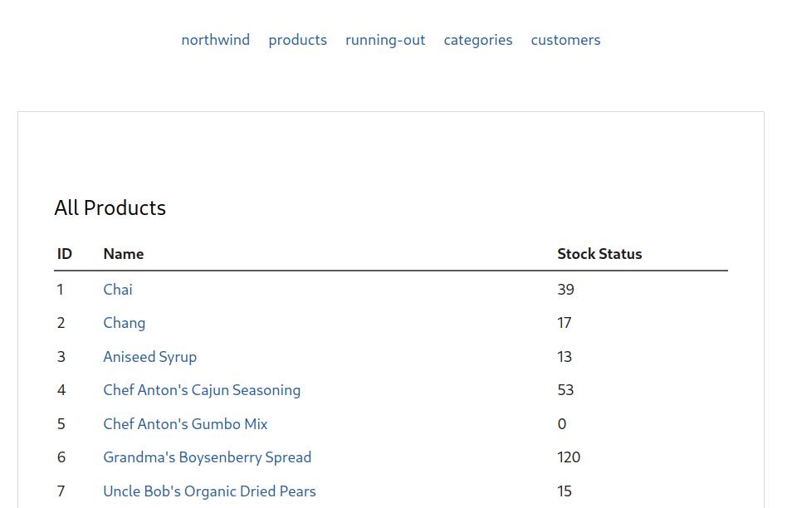Open the Chang product link
Image resolution: width=787 pixels, height=508 pixels.
click(x=125, y=323)
